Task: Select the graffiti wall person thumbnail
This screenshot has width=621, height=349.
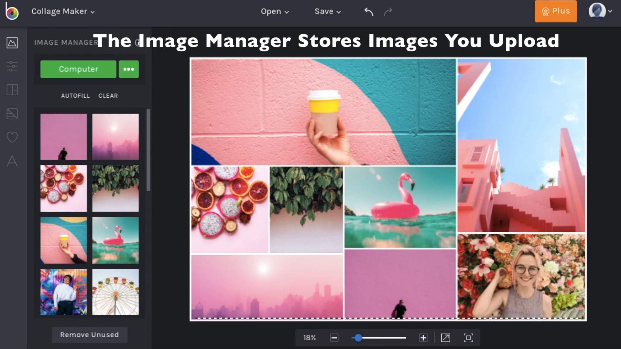Action: pos(64,292)
